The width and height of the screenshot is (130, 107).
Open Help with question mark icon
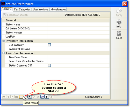pyautogui.click(x=119, y=24)
